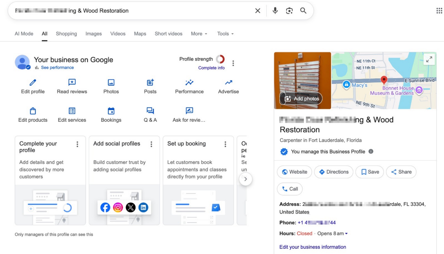The width and height of the screenshot is (444, 254).
Task: Open the Photos management icon
Action: coord(111,83)
